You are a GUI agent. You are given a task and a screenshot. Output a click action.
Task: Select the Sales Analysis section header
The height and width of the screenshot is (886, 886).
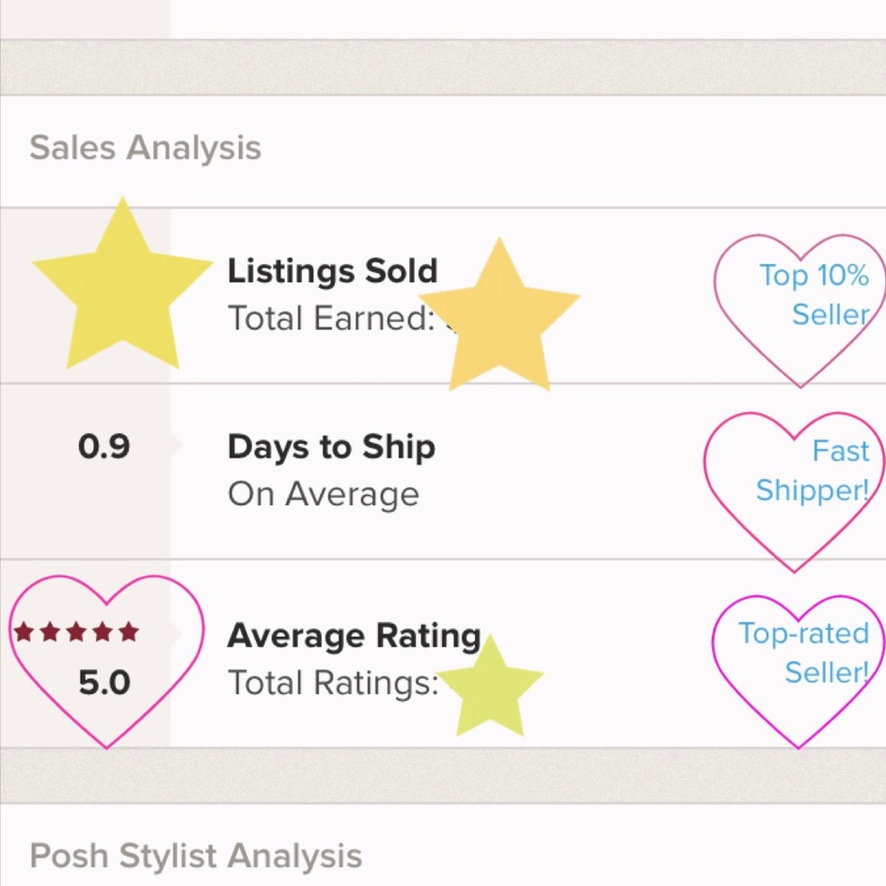(145, 147)
